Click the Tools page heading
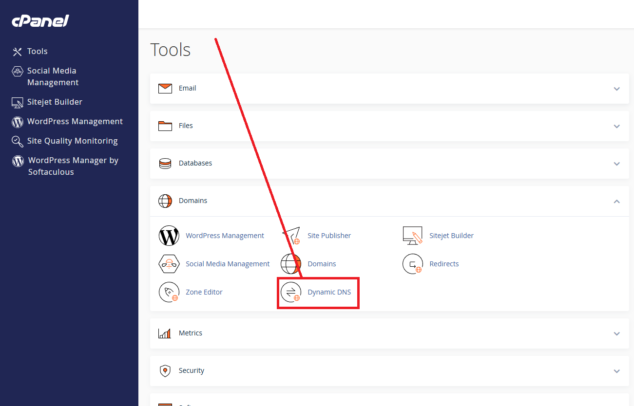This screenshot has height=406, width=634. [171, 50]
